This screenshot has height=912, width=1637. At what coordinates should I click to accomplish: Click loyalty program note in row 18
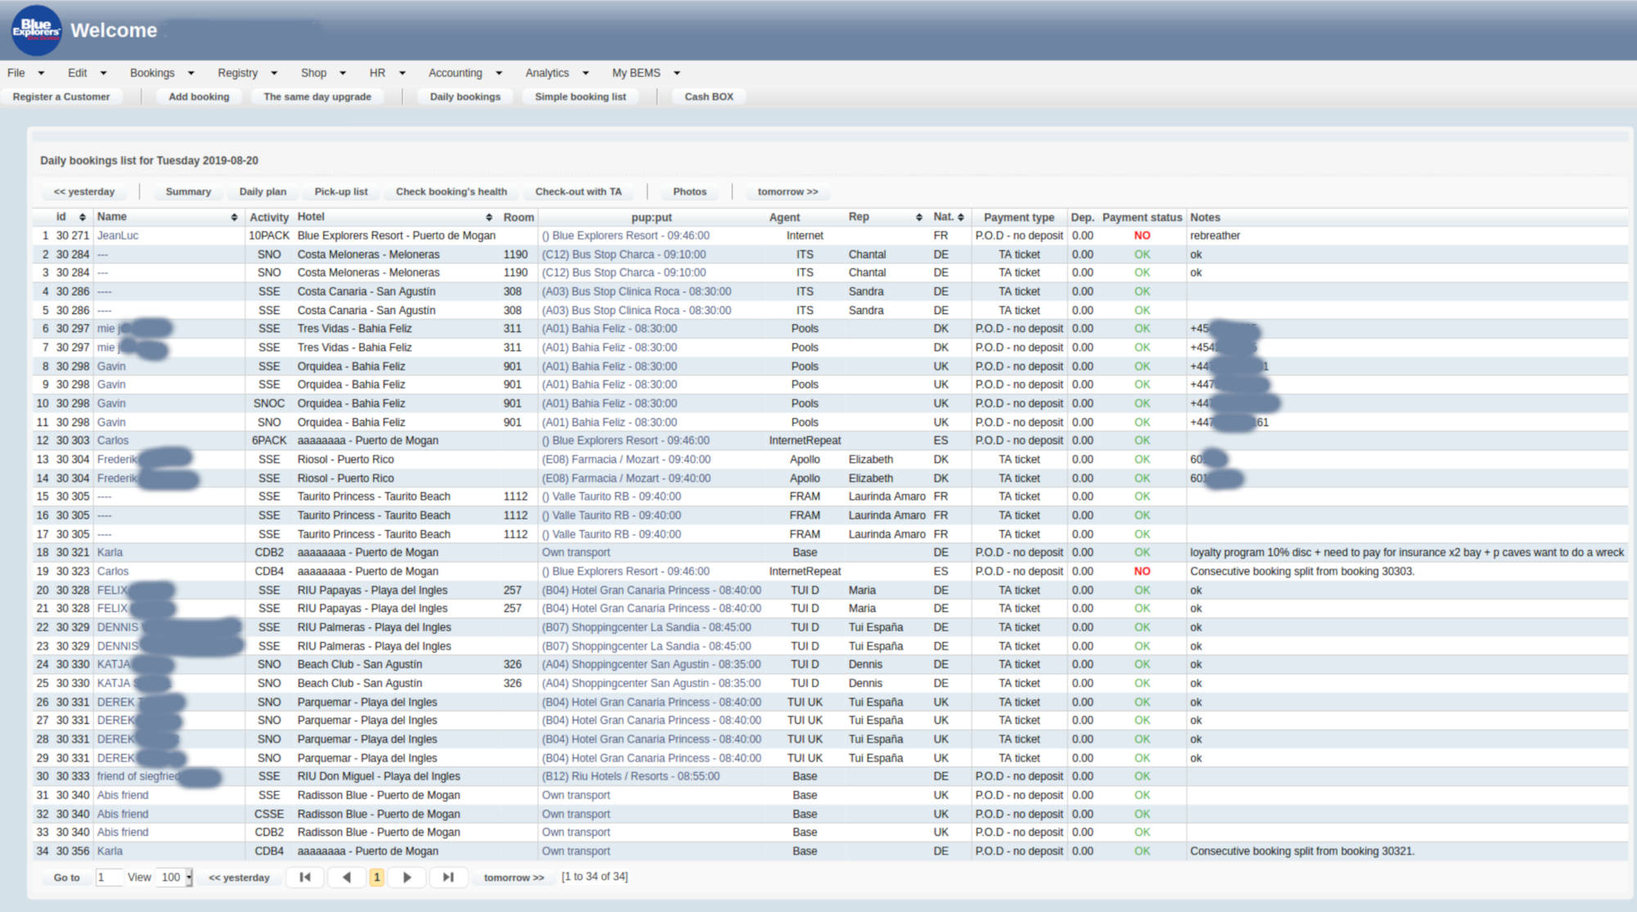coord(1406,553)
